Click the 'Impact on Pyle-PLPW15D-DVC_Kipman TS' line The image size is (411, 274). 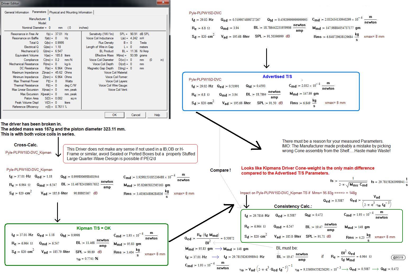[x=298, y=193]
